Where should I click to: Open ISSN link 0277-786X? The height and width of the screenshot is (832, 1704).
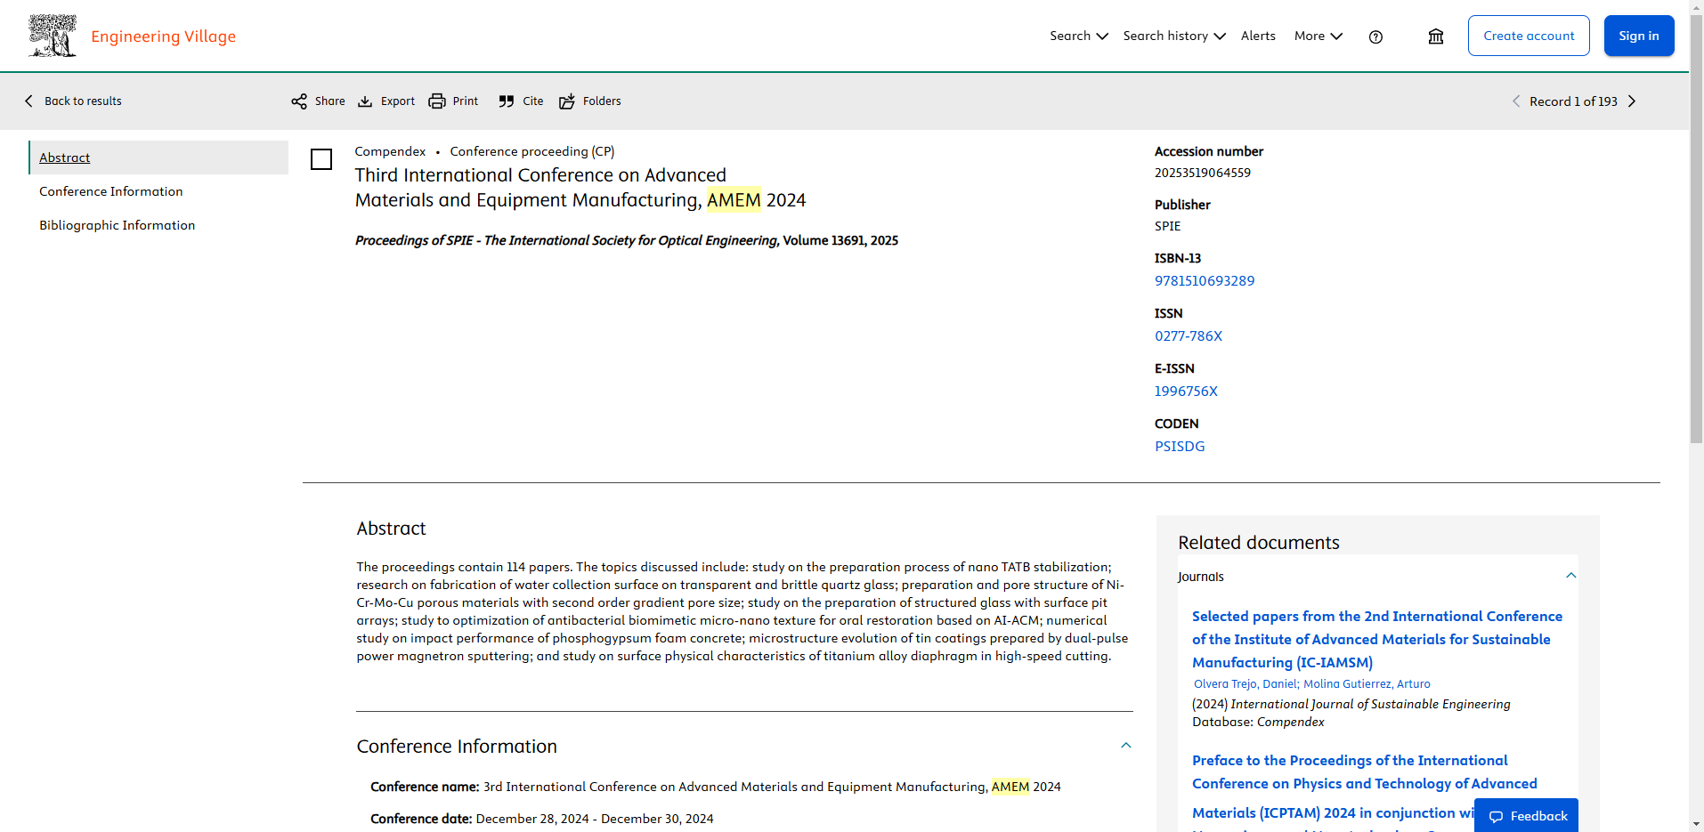1189,336
